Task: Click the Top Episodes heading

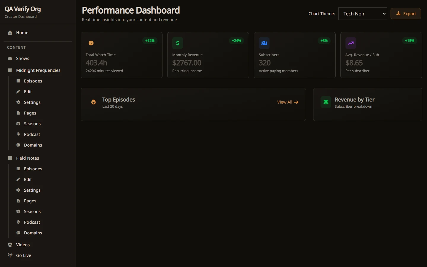Action: 119,100
